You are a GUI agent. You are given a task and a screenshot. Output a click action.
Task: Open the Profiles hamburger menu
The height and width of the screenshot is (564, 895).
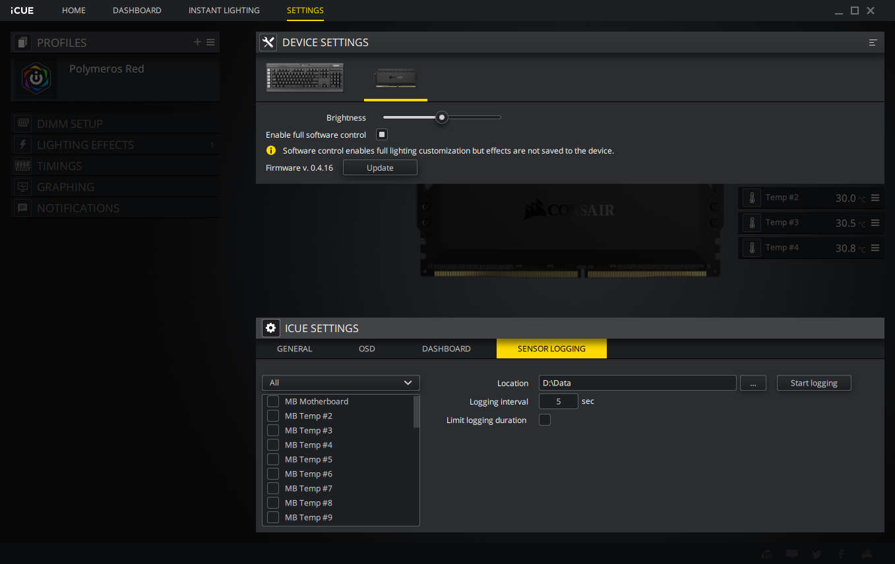coord(210,42)
